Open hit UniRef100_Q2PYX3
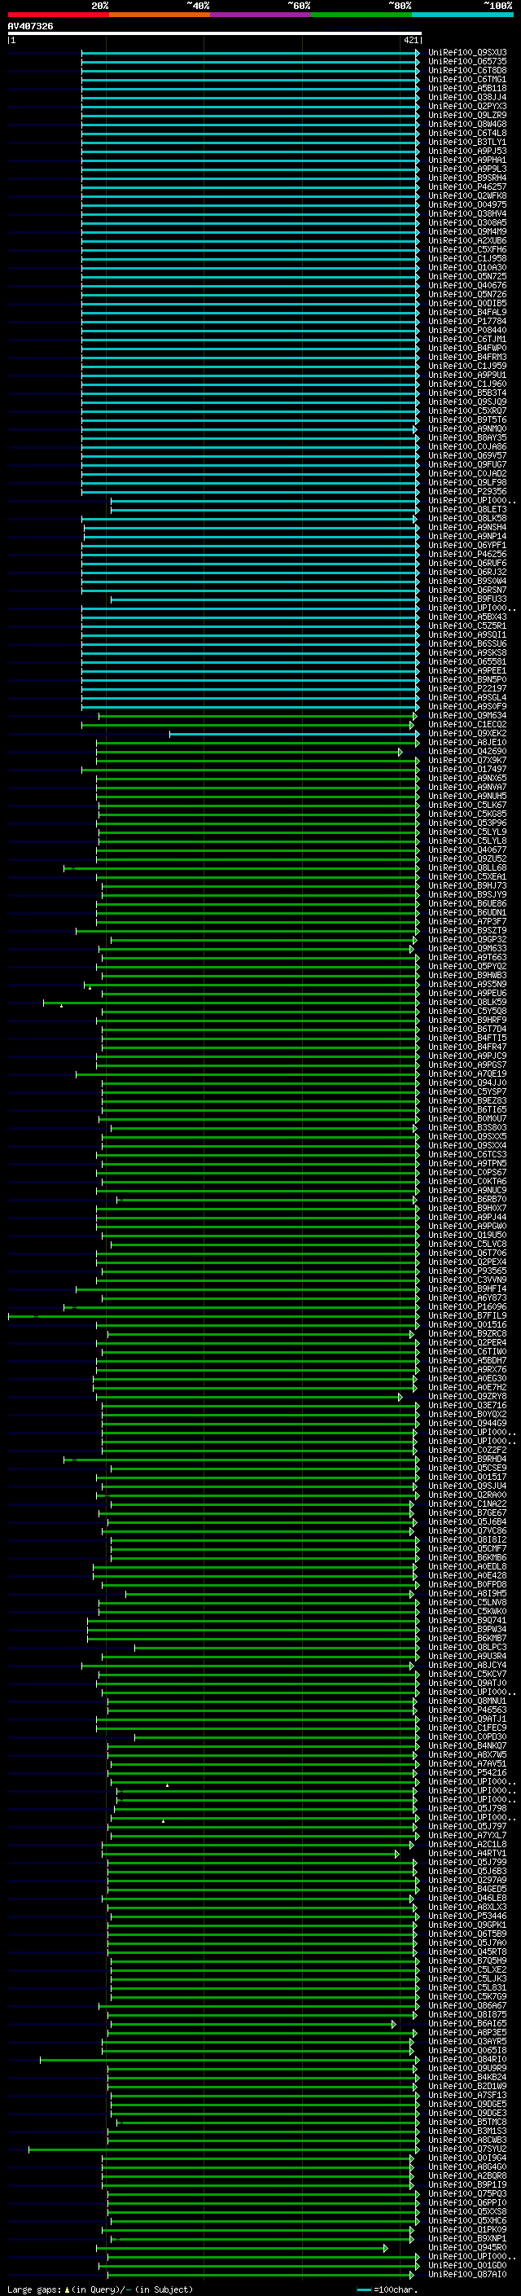The height and width of the screenshot is (2296, 521). click(x=467, y=106)
